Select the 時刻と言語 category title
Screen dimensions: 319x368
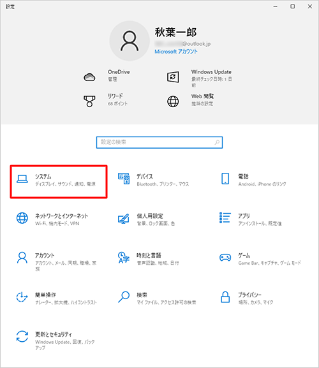coord(149,255)
